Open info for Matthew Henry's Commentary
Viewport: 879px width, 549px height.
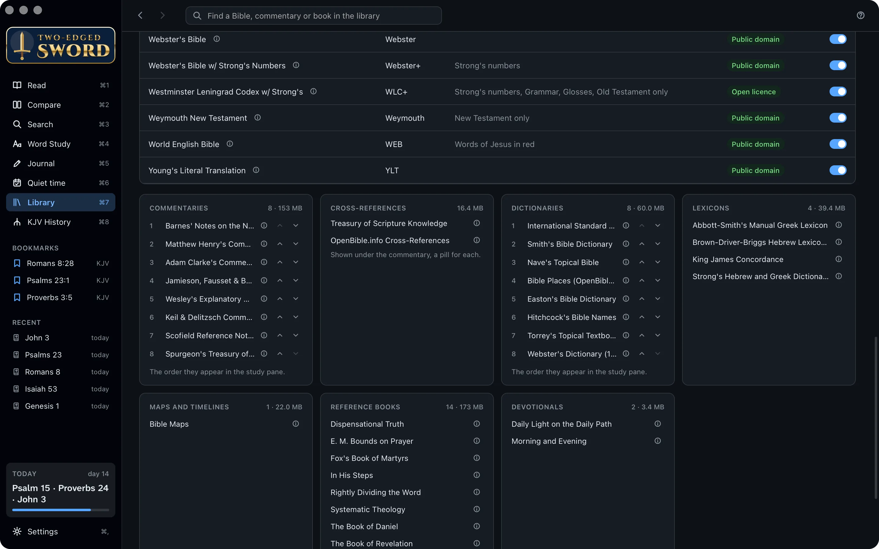pyautogui.click(x=264, y=244)
